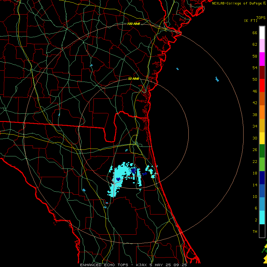Screen dimensions: 267x267
Task: Click the light pink legend swatch near 62
Action: tap(262, 46)
